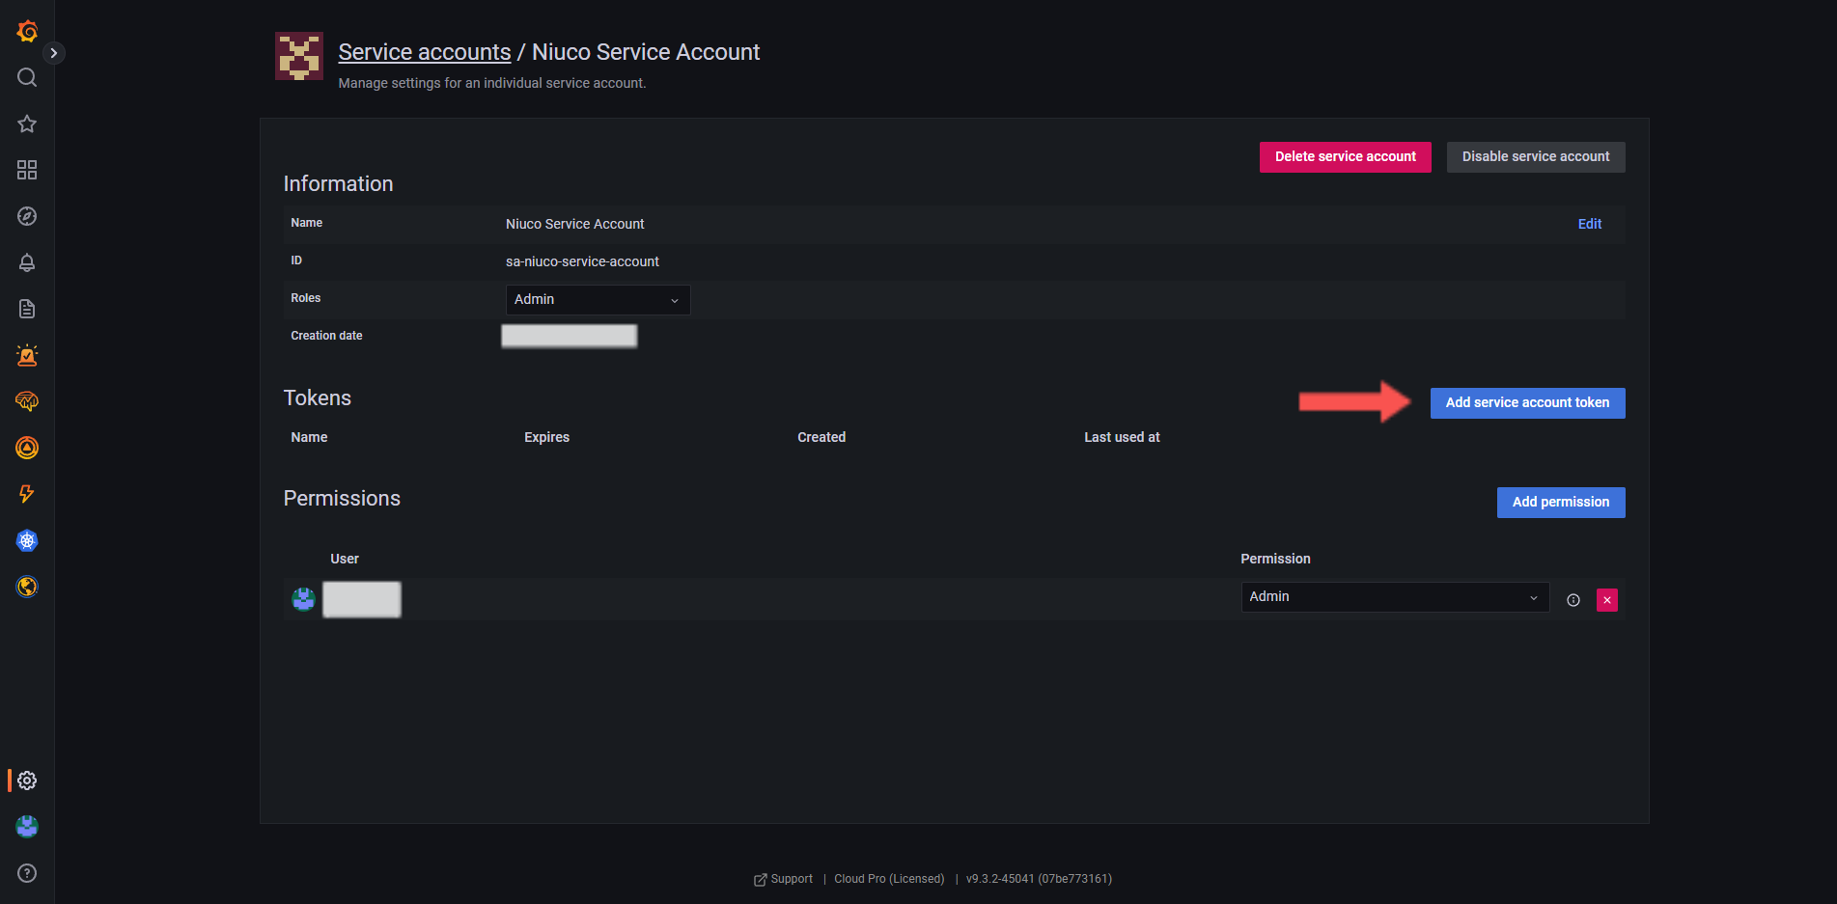Click Add service account token button
The width and height of the screenshot is (1837, 904).
[x=1527, y=403]
